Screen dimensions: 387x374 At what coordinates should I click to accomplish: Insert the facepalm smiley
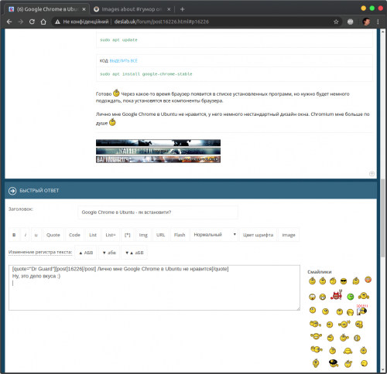(x=350, y=312)
